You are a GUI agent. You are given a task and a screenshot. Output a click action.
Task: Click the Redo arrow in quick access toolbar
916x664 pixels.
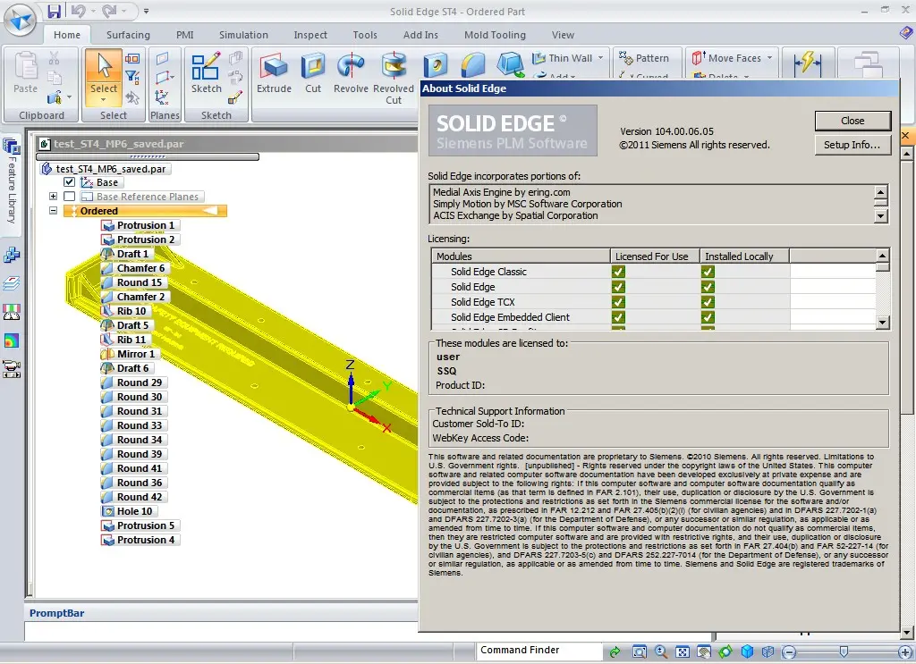pos(109,11)
